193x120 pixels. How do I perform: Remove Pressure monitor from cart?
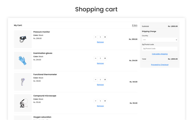[100, 42]
